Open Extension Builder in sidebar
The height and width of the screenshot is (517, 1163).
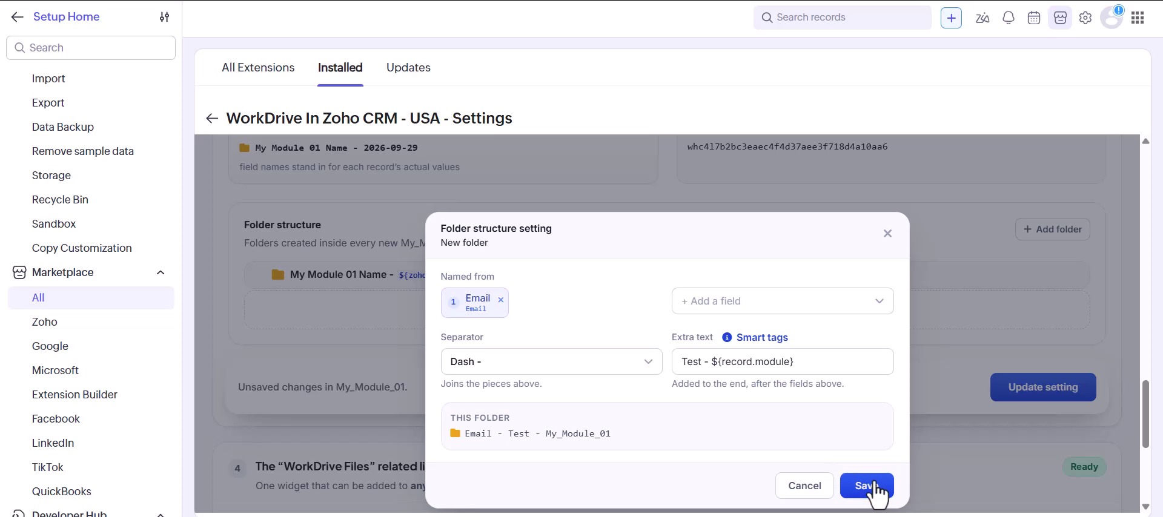75,395
